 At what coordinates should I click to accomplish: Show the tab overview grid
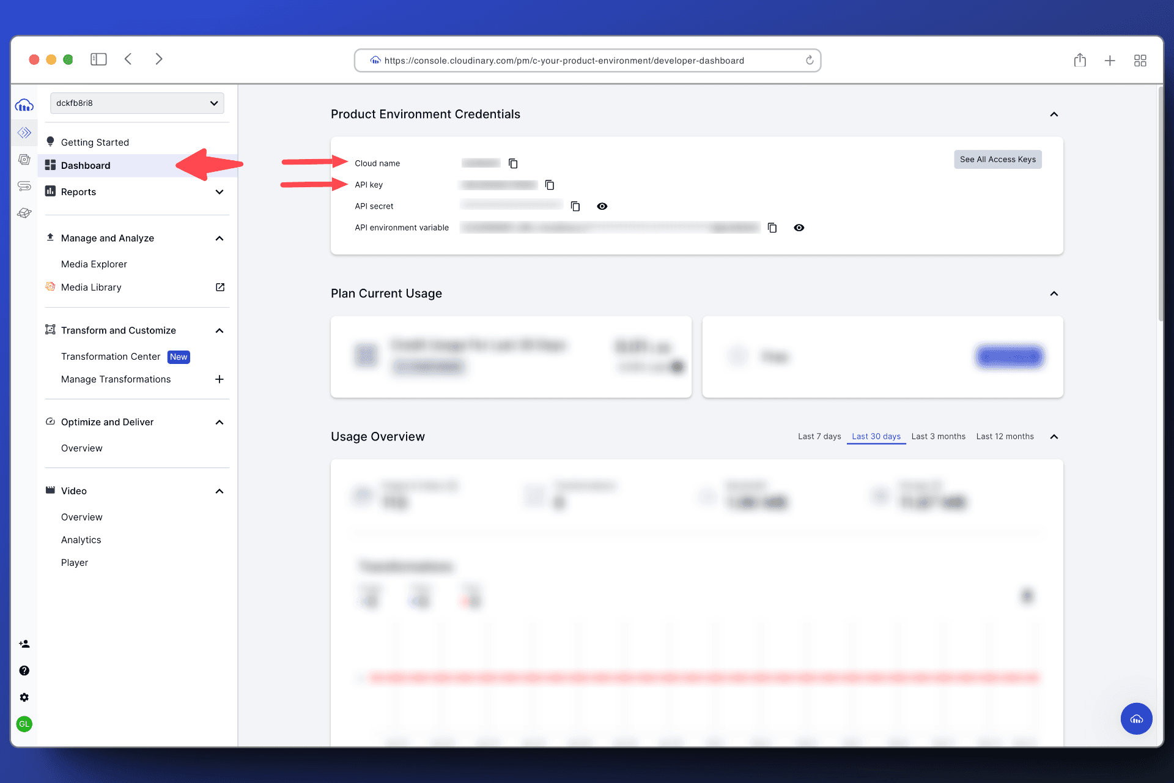(1140, 61)
